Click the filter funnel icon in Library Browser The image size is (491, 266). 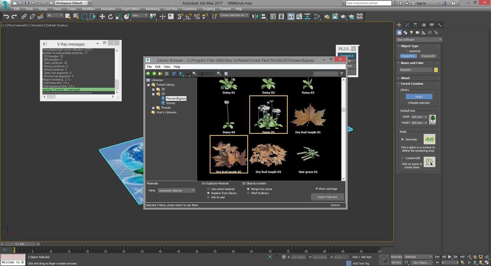click(x=342, y=74)
